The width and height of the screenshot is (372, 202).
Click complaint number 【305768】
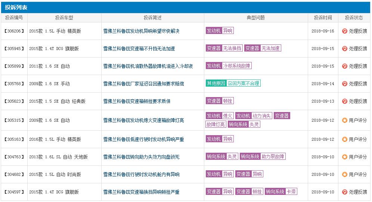tap(14, 84)
